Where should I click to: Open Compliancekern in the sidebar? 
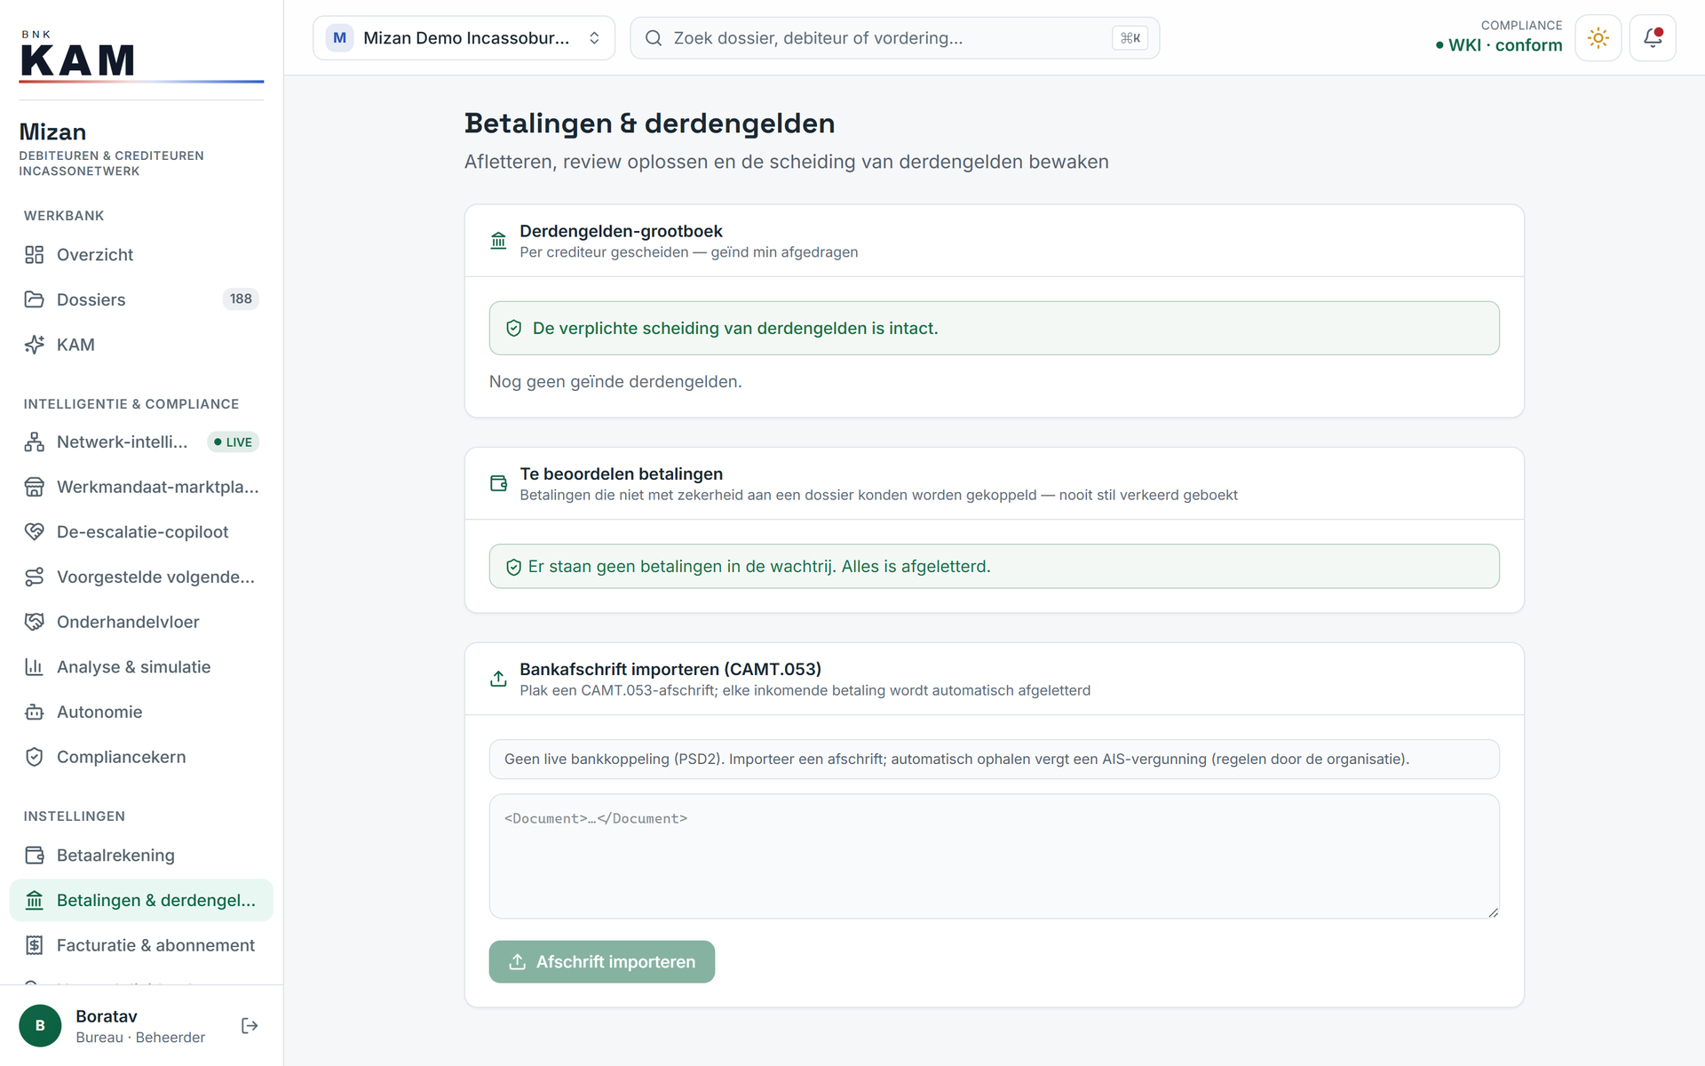click(141, 757)
